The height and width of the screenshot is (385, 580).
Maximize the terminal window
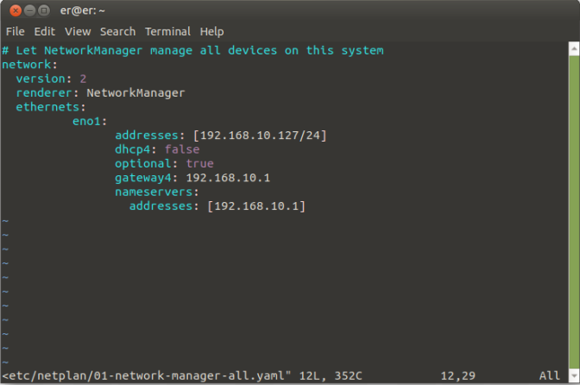(x=44, y=10)
